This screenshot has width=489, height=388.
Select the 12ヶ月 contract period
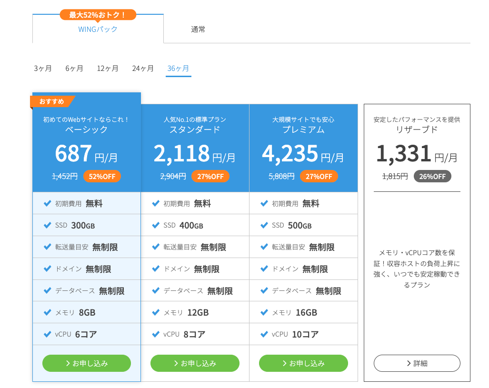pos(108,68)
